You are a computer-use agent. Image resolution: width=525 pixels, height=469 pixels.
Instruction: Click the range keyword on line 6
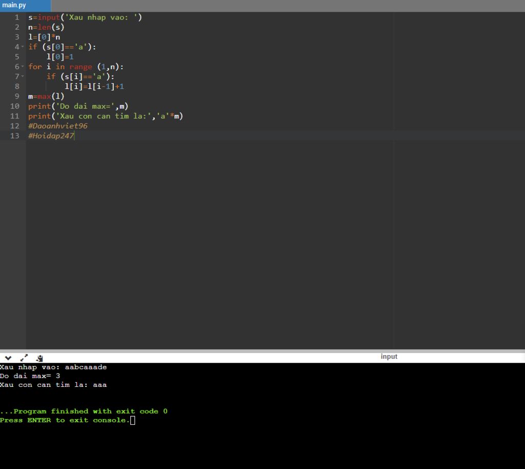click(80, 67)
